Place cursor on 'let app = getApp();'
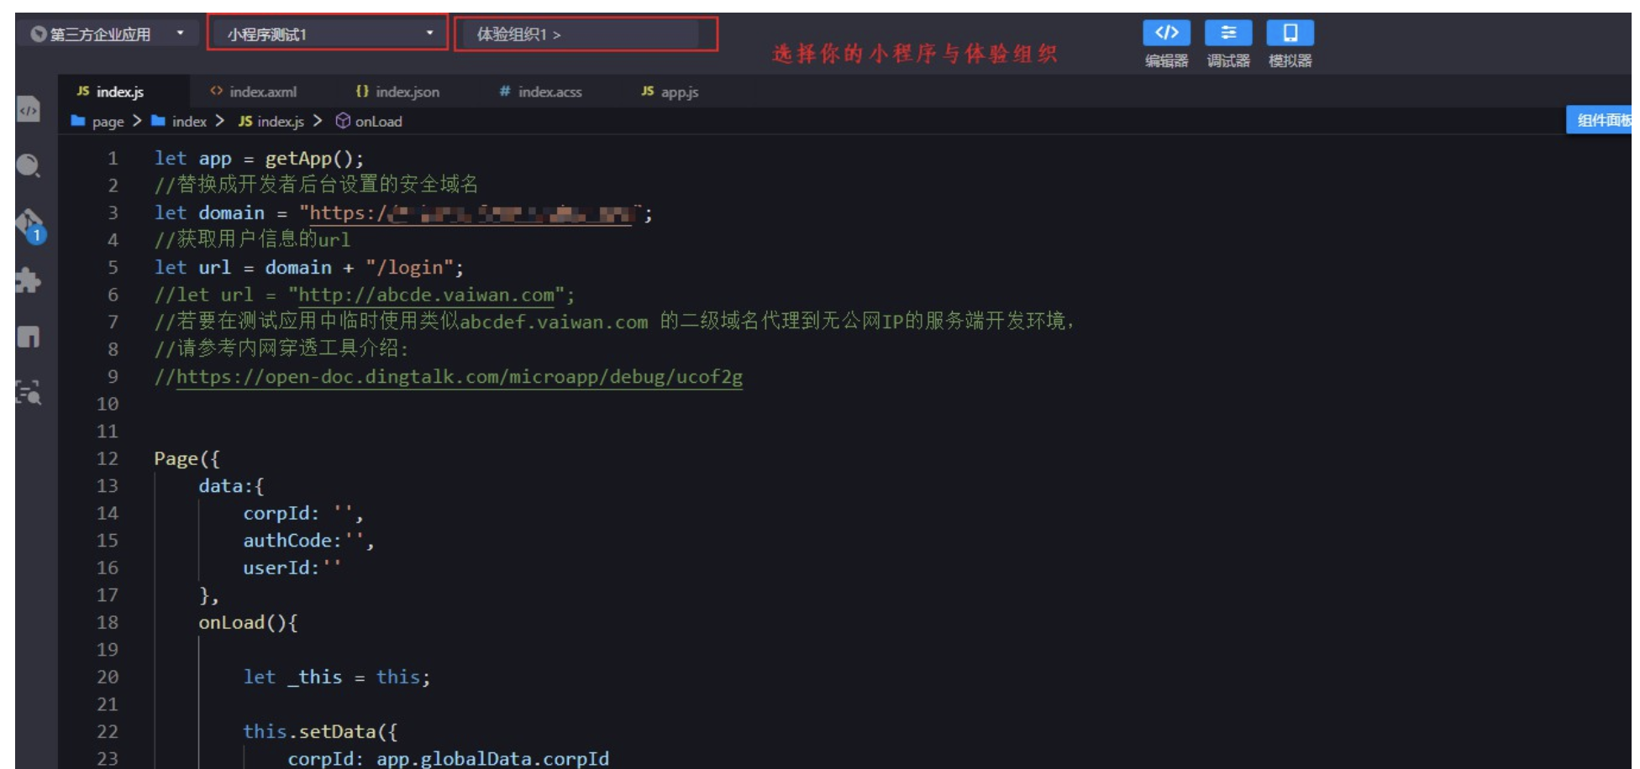1640x769 pixels. tap(259, 159)
